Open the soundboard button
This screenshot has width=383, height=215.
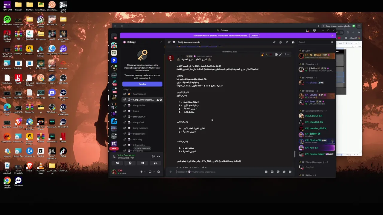155,163
